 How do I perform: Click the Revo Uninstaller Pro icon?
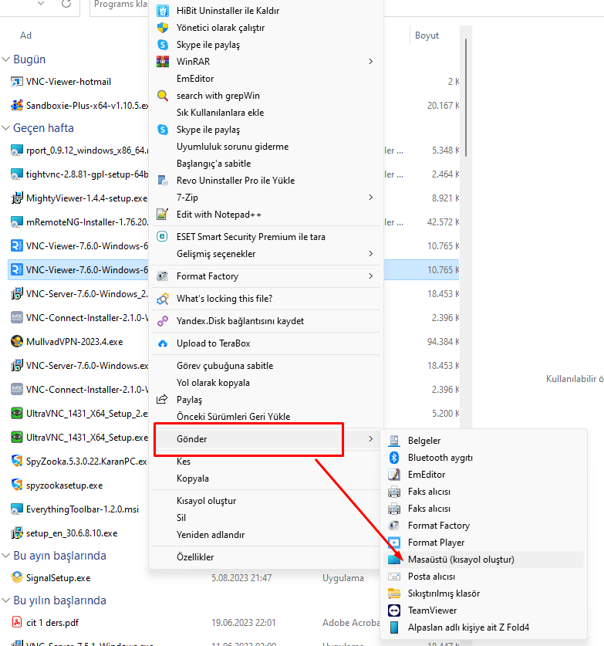tap(163, 181)
